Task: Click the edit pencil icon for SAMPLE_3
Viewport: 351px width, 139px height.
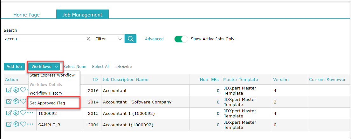Action: 9,124
